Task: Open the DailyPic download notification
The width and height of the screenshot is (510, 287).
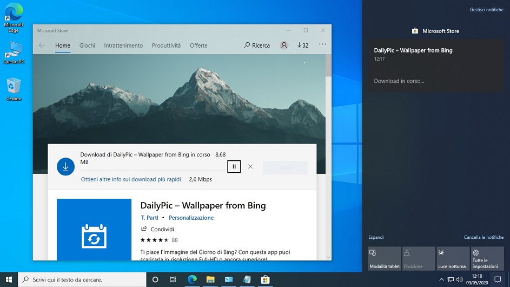Action: pyautogui.click(x=436, y=66)
